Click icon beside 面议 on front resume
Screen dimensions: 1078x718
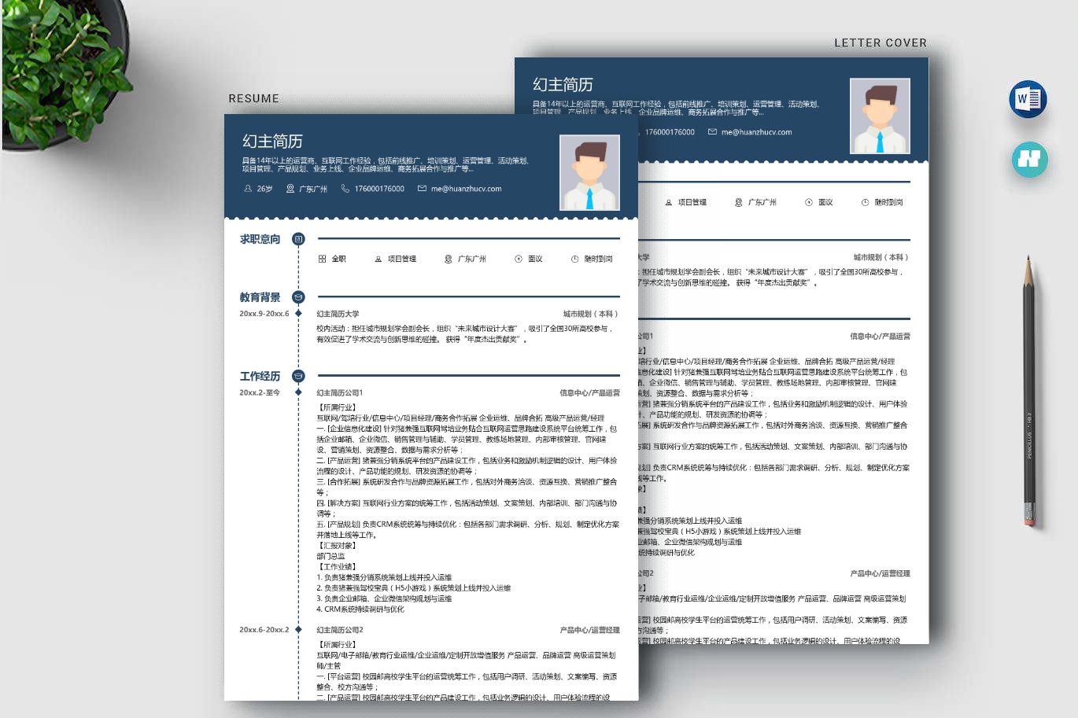click(519, 259)
